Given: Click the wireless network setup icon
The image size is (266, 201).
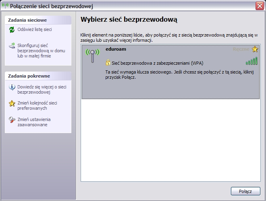Looking at the screenshot, I should pyautogui.click(x=12, y=45).
